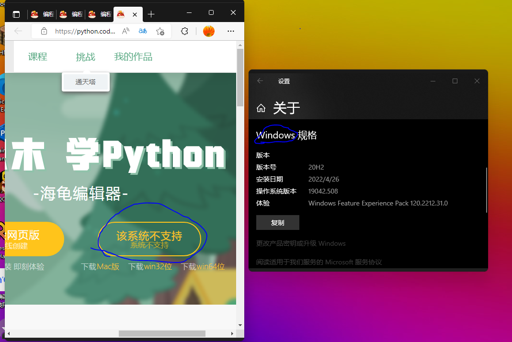The height and width of the screenshot is (342, 512).
Task: Maximize the Settings window
Action: tap(455, 81)
